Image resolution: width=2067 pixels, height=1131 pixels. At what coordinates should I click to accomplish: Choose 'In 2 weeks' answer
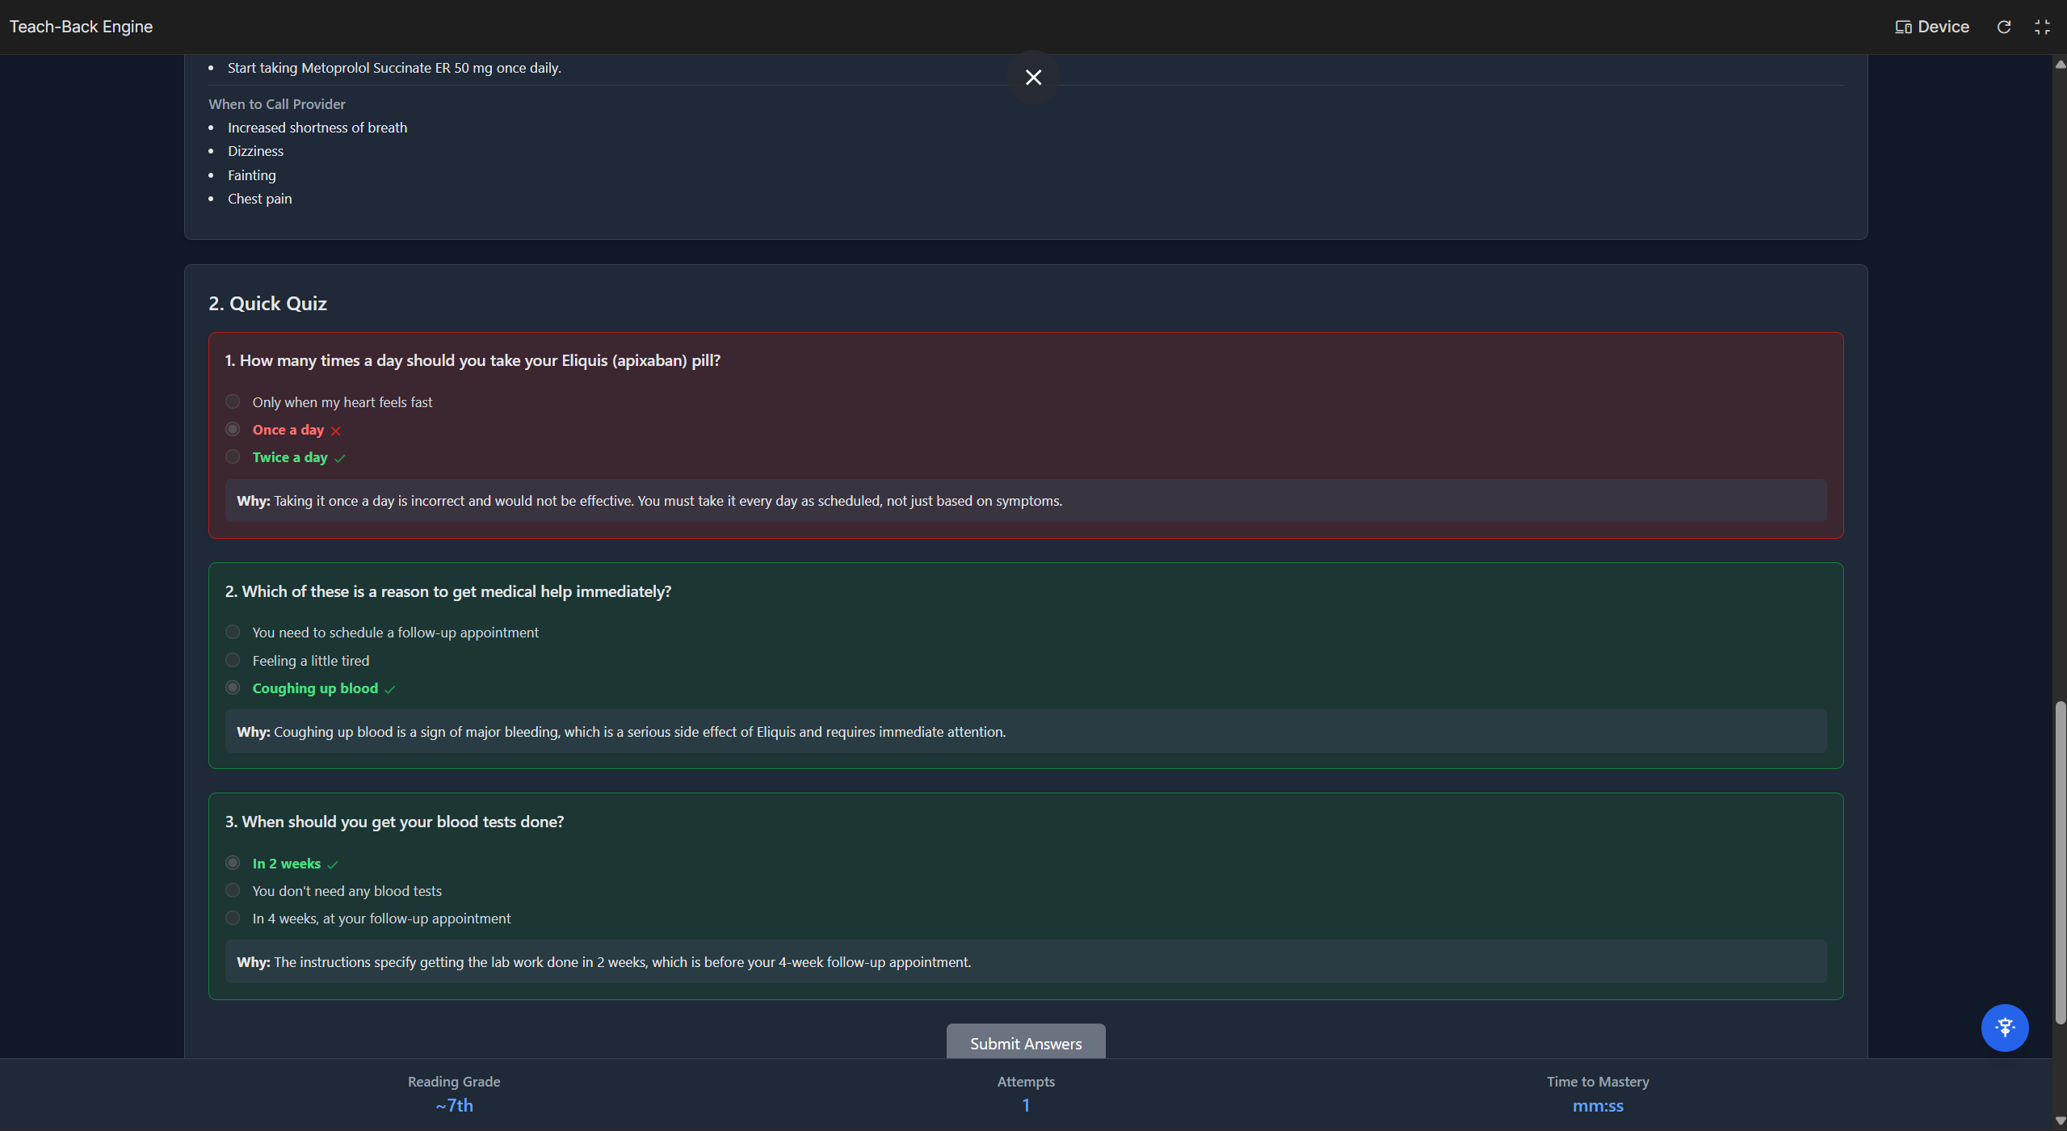tap(233, 863)
